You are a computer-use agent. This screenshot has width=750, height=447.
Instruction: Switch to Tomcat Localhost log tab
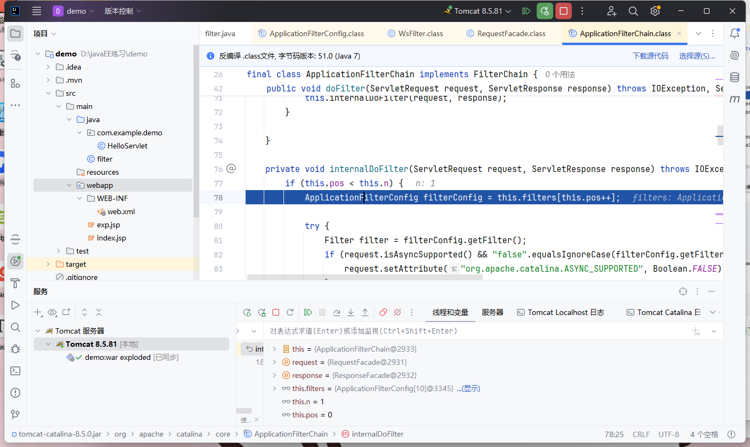click(560, 312)
